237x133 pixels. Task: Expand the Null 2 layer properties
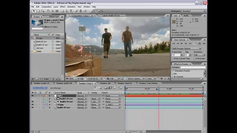[x=44, y=96]
